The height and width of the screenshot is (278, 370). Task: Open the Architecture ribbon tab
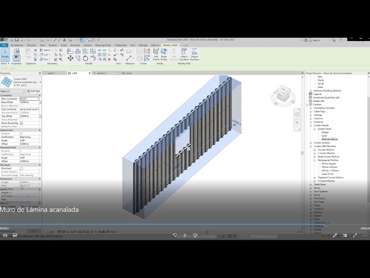17,45
